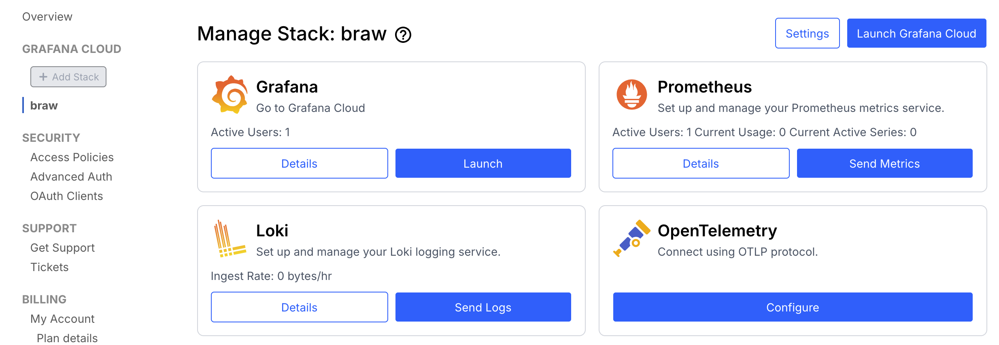
Task: Open Send Metrics for Prometheus
Action: (884, 163)
